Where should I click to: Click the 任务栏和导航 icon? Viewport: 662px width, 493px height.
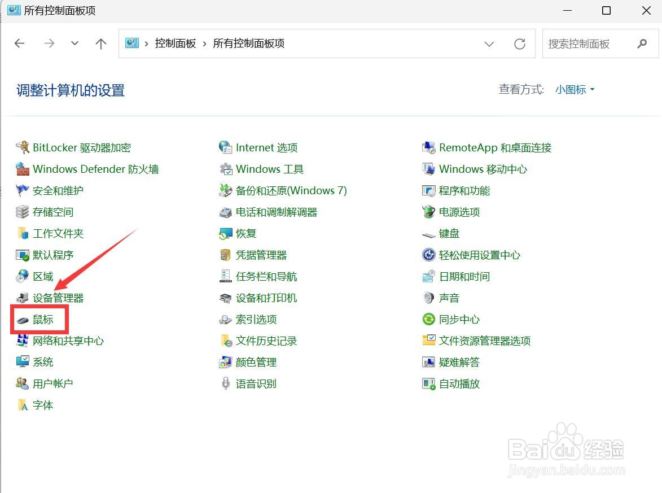[x=225, y=277]
